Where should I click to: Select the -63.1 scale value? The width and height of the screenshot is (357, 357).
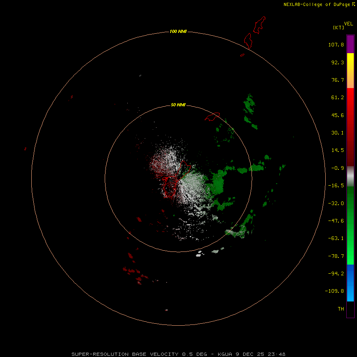(336, 238)
